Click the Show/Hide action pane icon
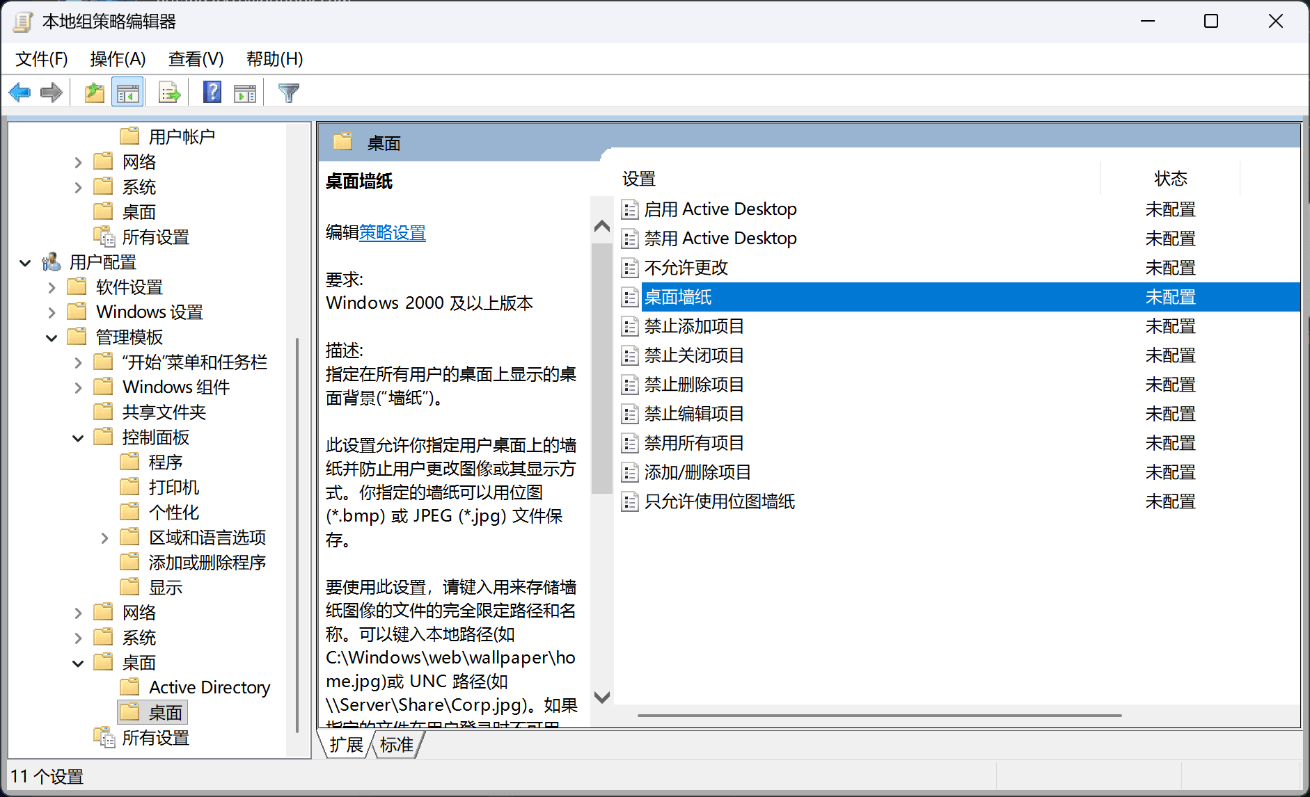The image size is (1310, 797). [245, 92]
